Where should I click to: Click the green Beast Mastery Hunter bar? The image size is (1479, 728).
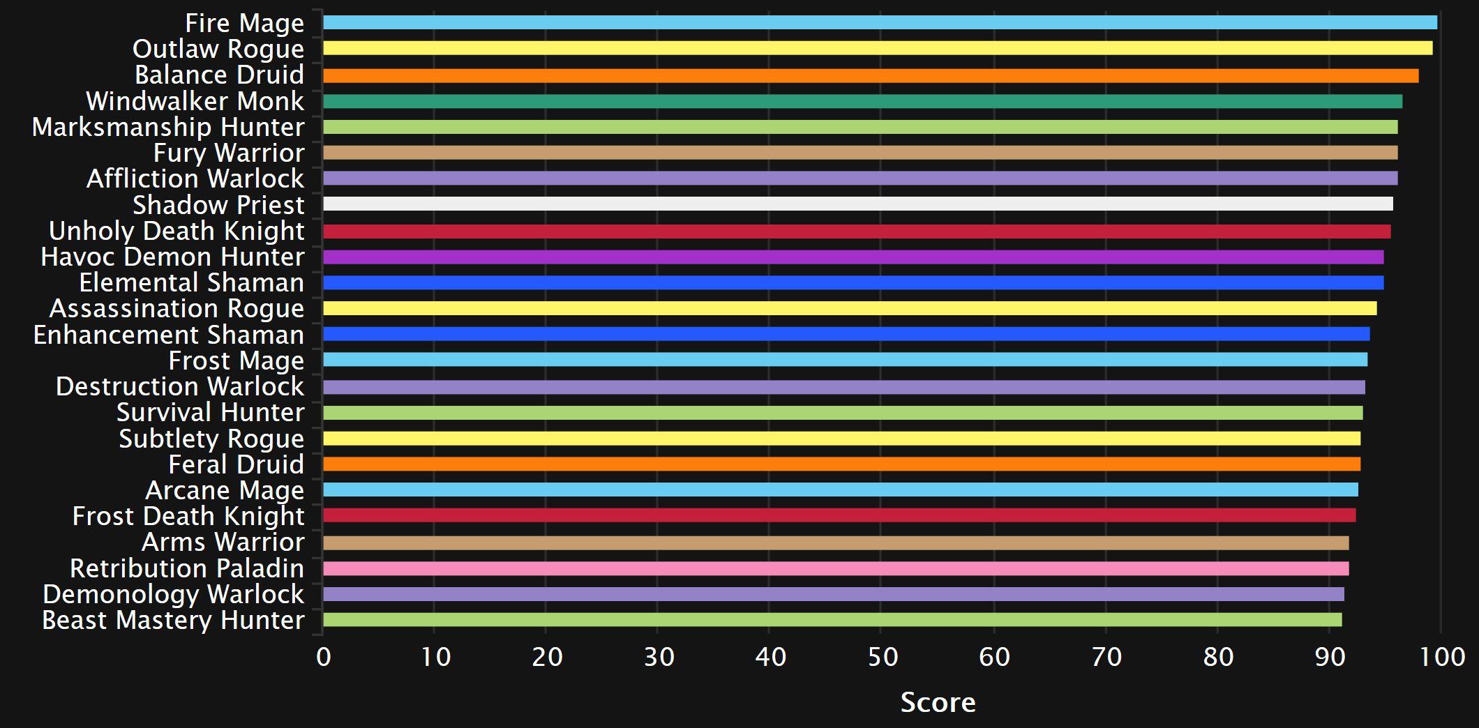[x=833, y=619]
